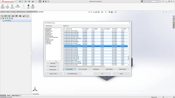This screenshot has width=175, height=98.
Task: Select ALLOY STEEL material group
Action: tap(48, 29)
